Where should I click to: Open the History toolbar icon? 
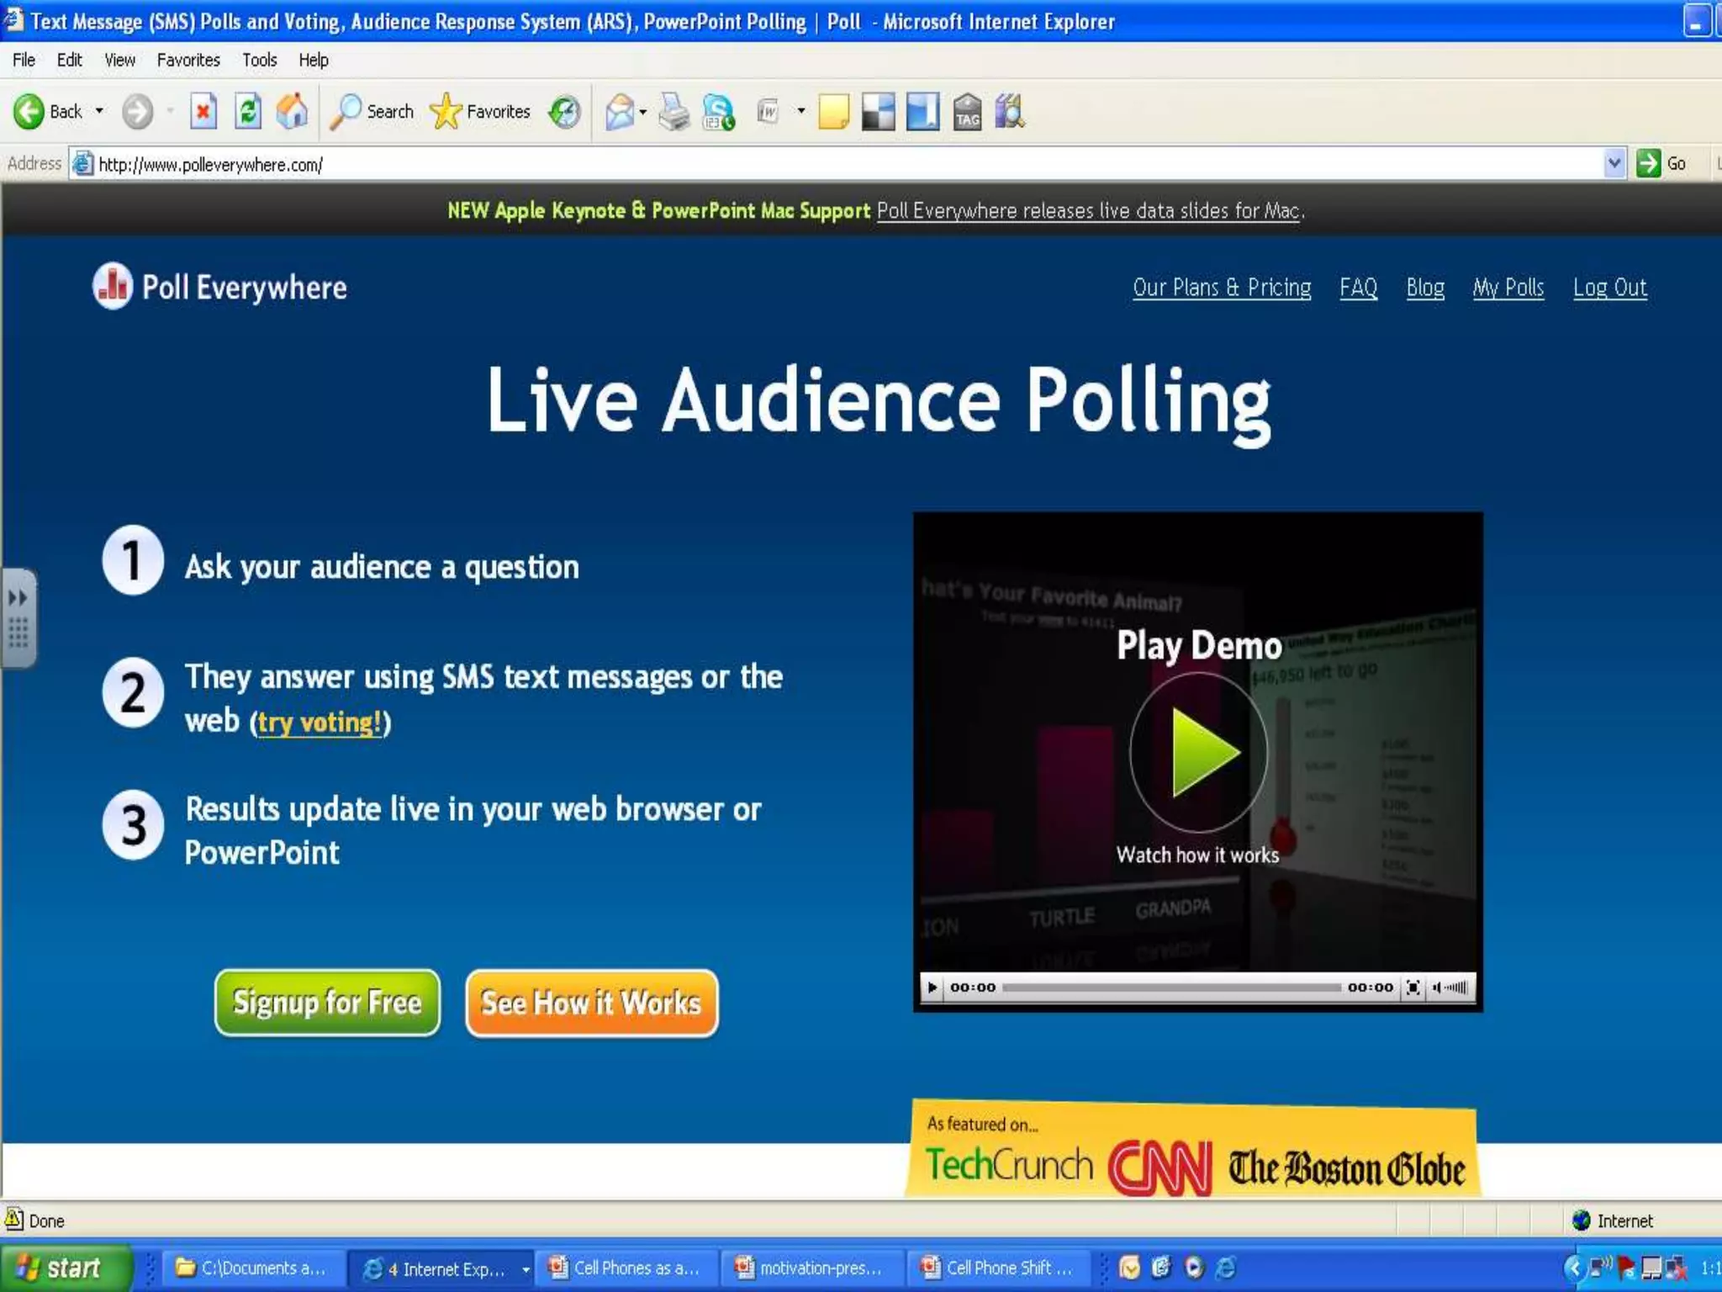point(564,111)
